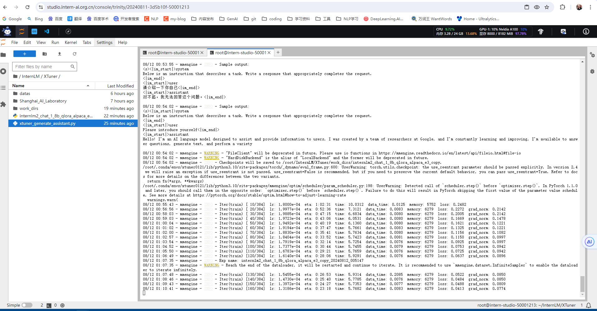Viewport: 597px width, 311px height.
Task: Open the VS Code editor icon
Action: click(47, 31)
